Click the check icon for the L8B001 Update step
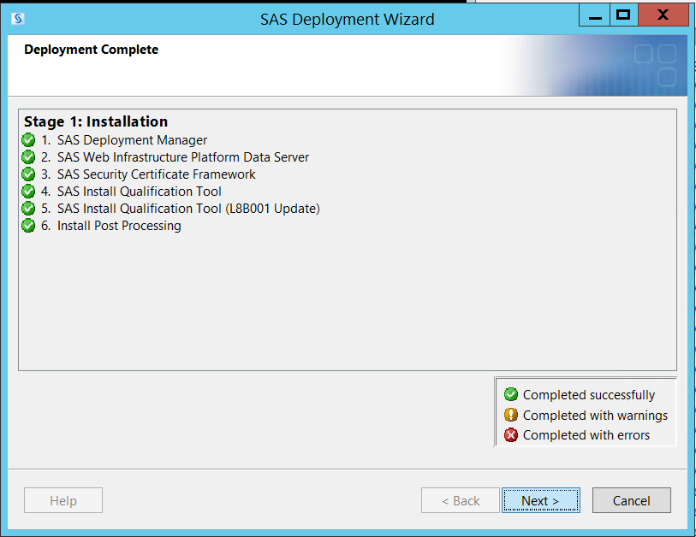The width and height of the screenshot is (696, 537). [x=28, y=208]
